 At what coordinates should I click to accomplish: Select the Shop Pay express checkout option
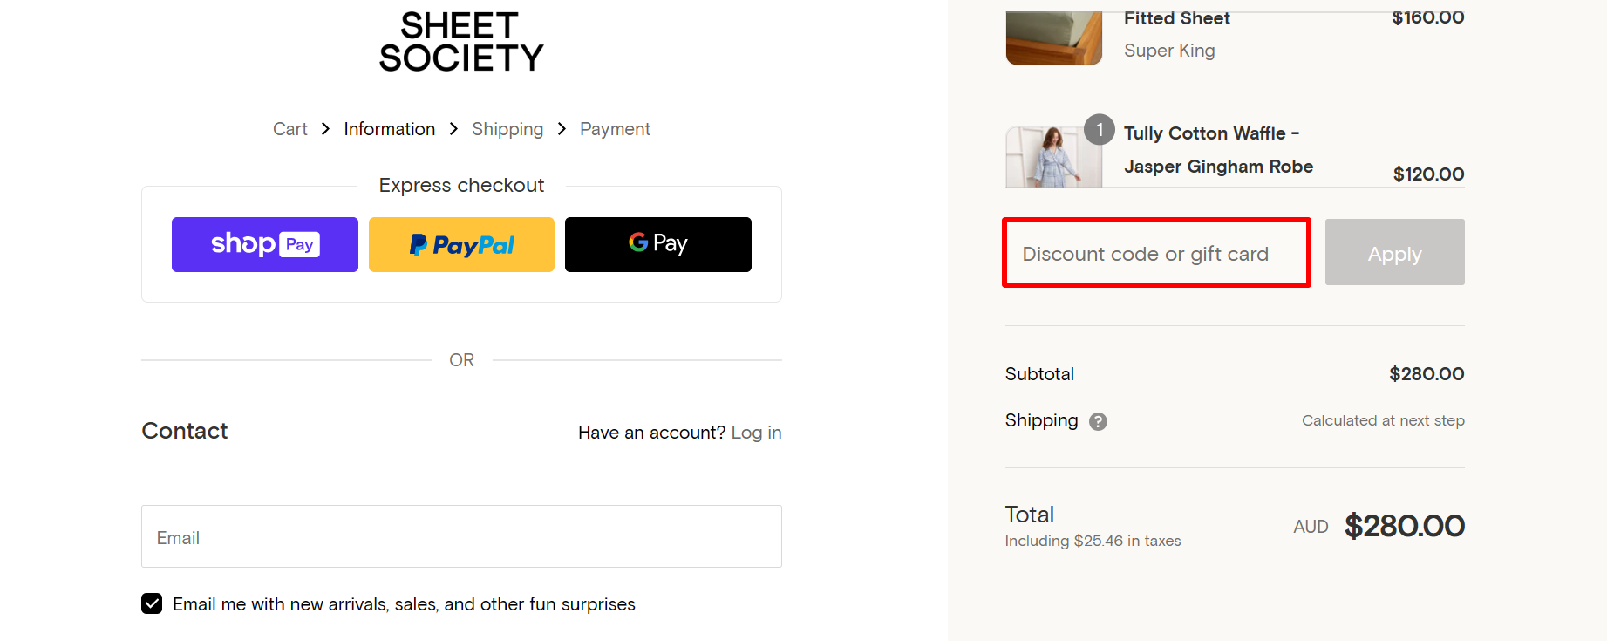click(264, 244)
